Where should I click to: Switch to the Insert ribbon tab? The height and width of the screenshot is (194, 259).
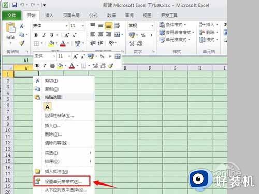point(49,16)
